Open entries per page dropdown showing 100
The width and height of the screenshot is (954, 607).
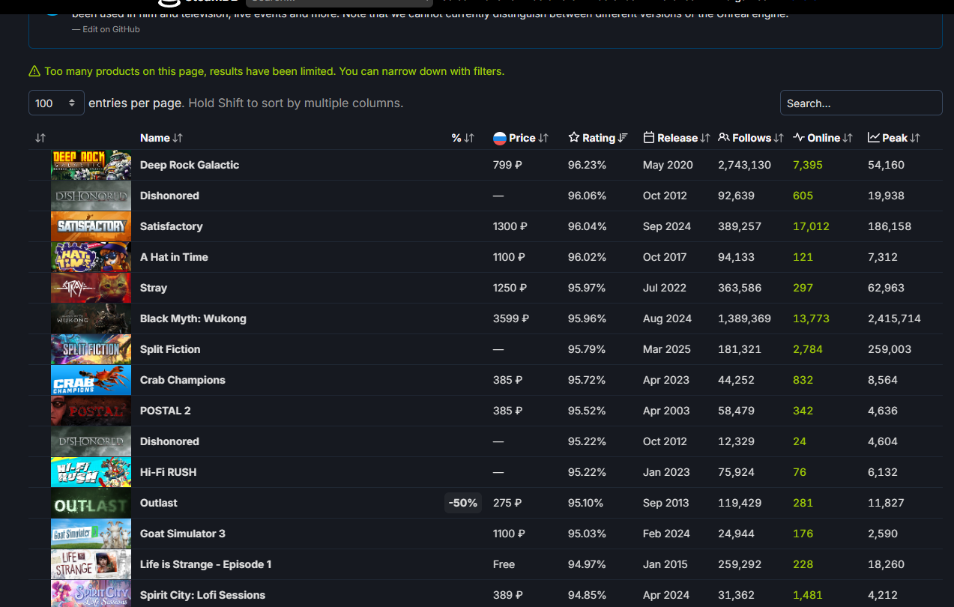(56, 103)
